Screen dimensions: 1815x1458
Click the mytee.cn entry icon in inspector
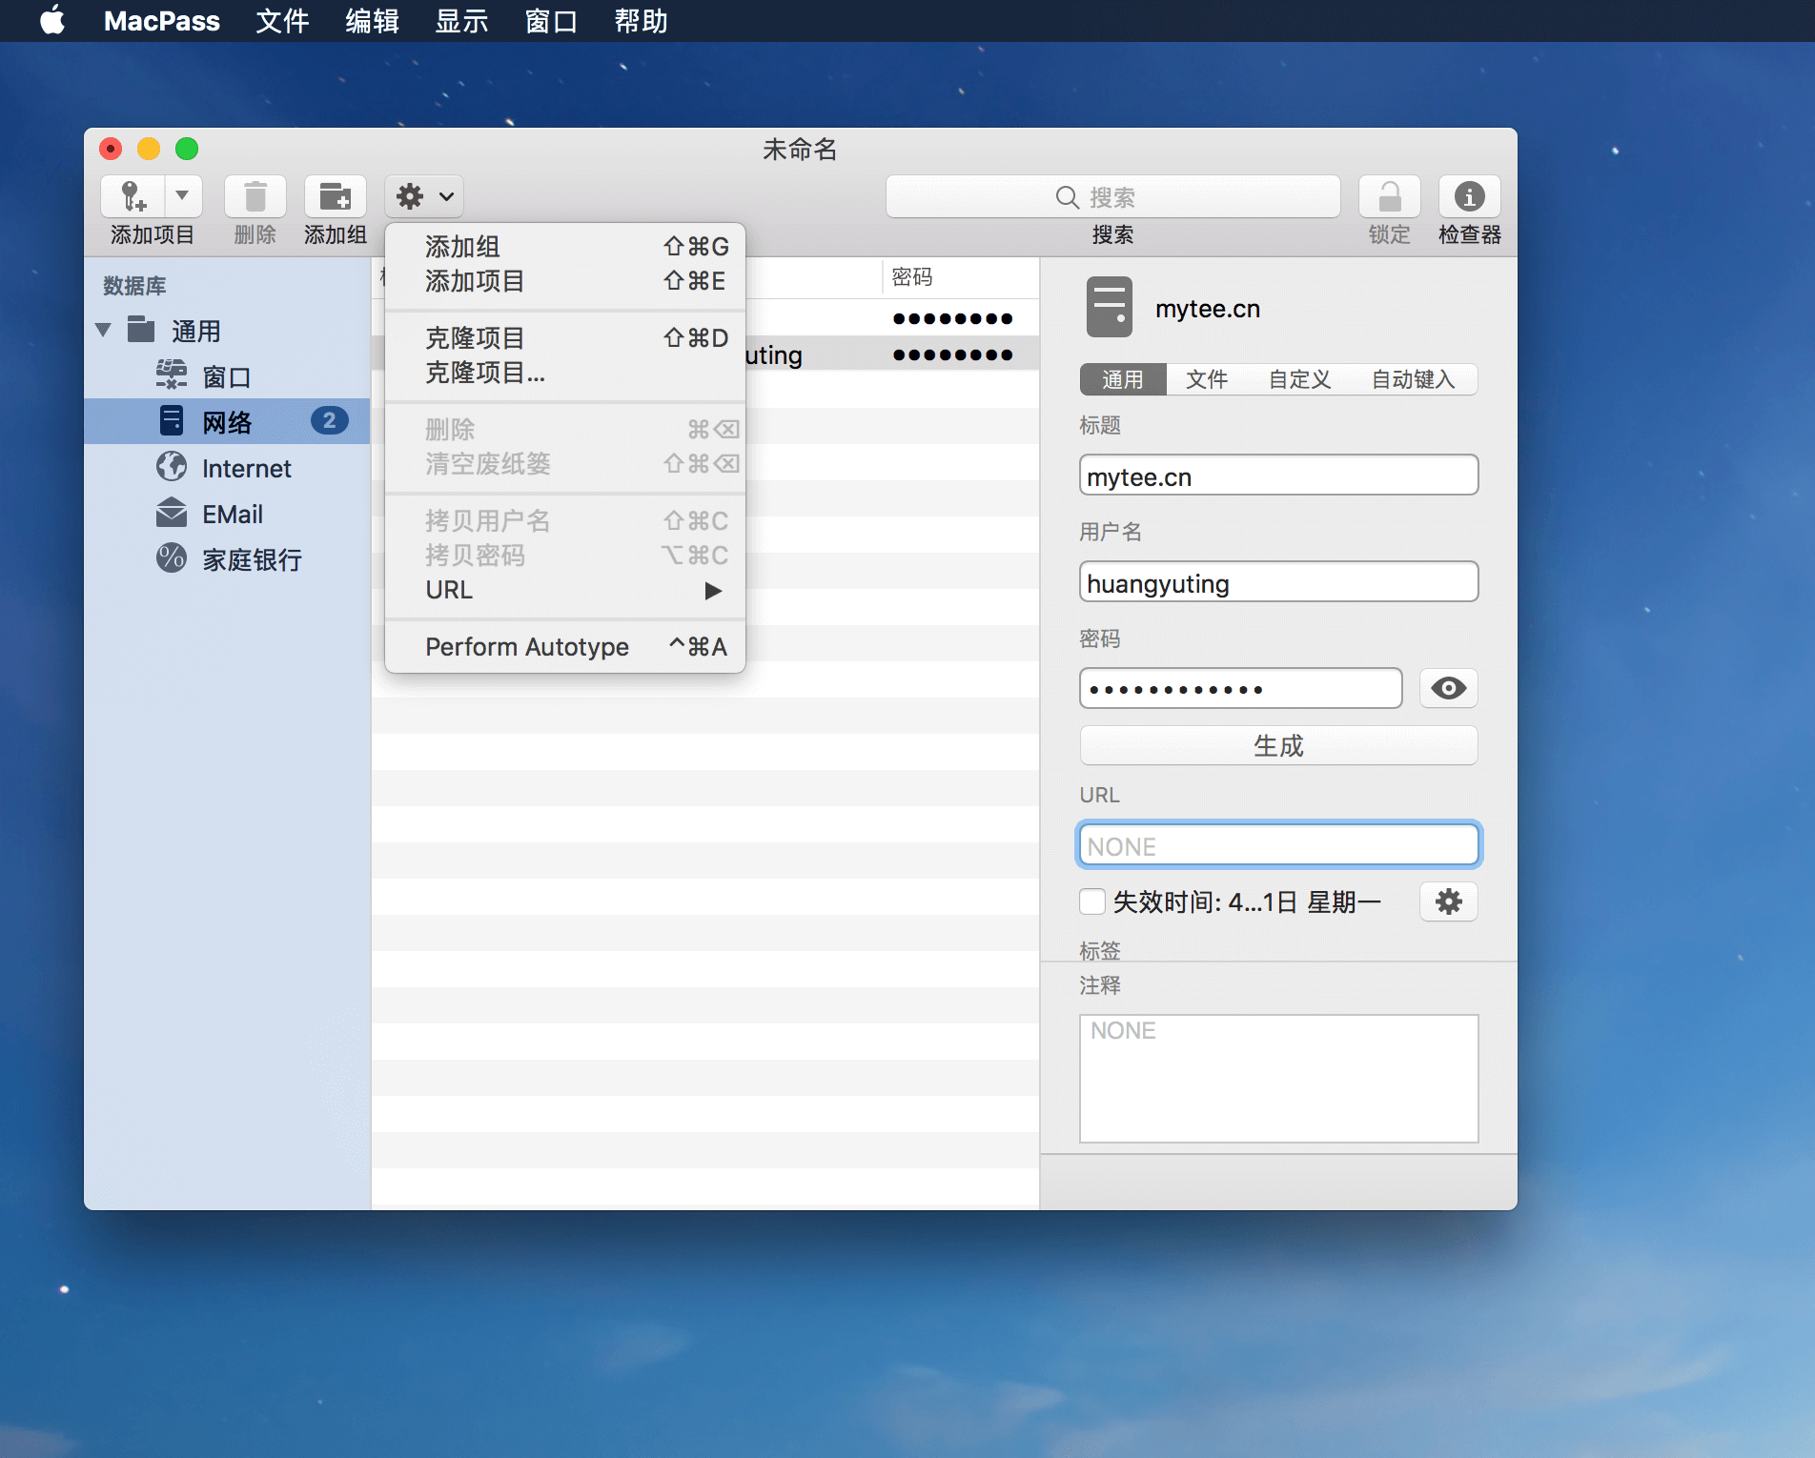(x=1110, y=307)
